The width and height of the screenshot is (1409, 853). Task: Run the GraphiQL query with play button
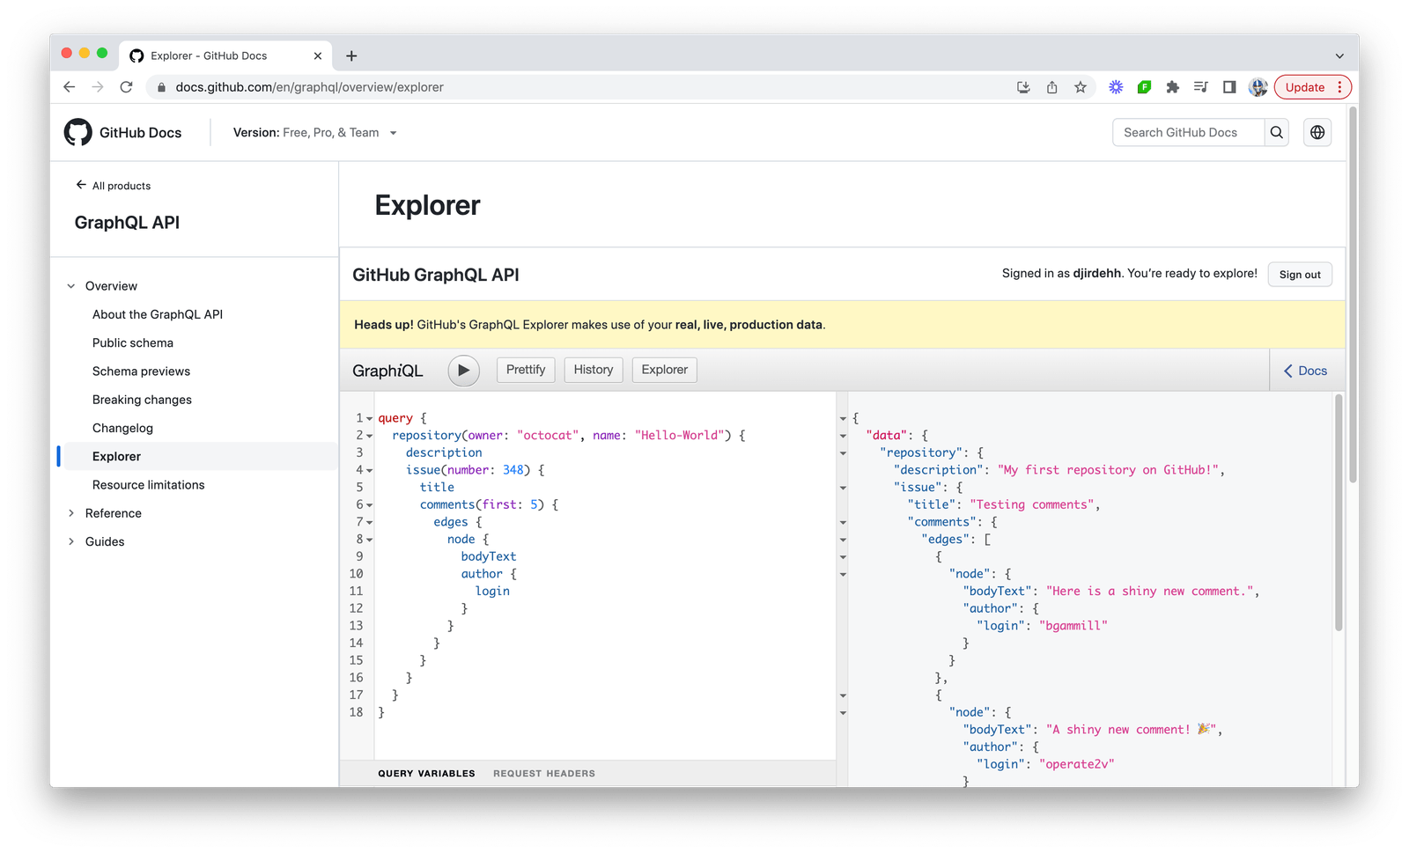[463, 371]
